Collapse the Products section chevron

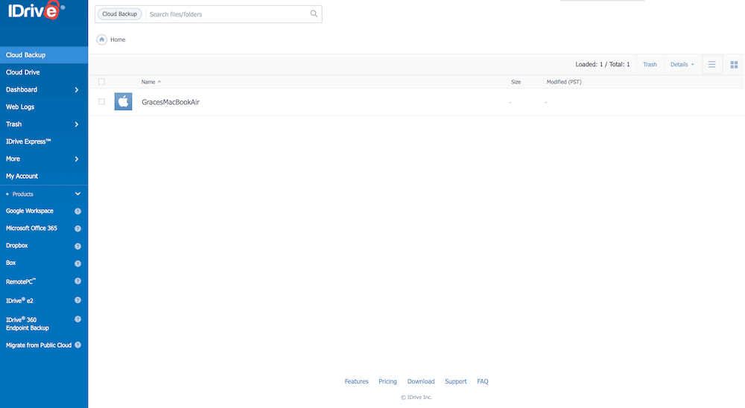[78, 194]
